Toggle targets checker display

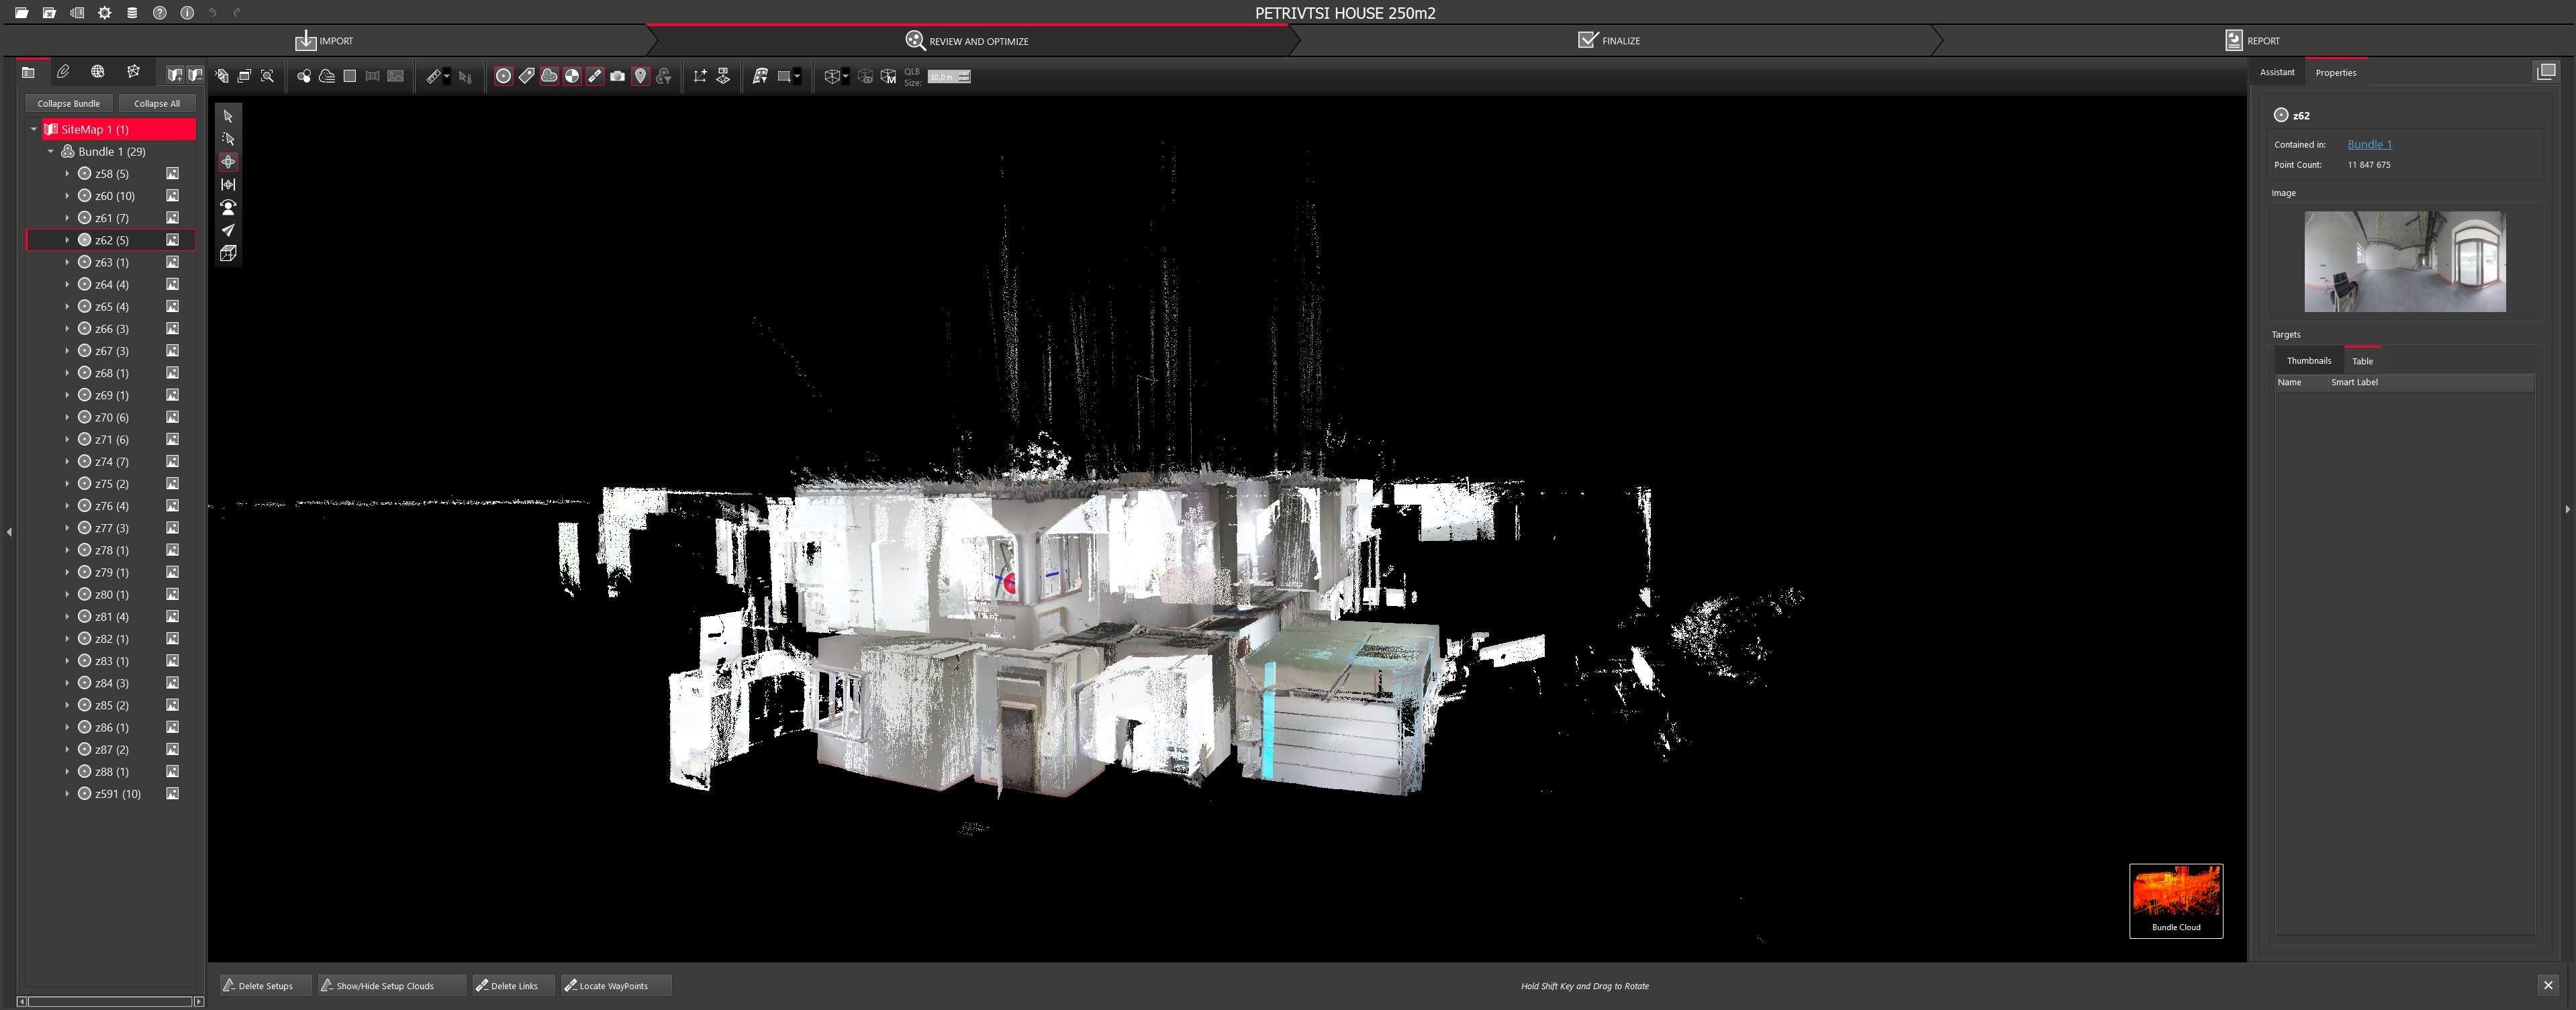click(x=572, y=76)
